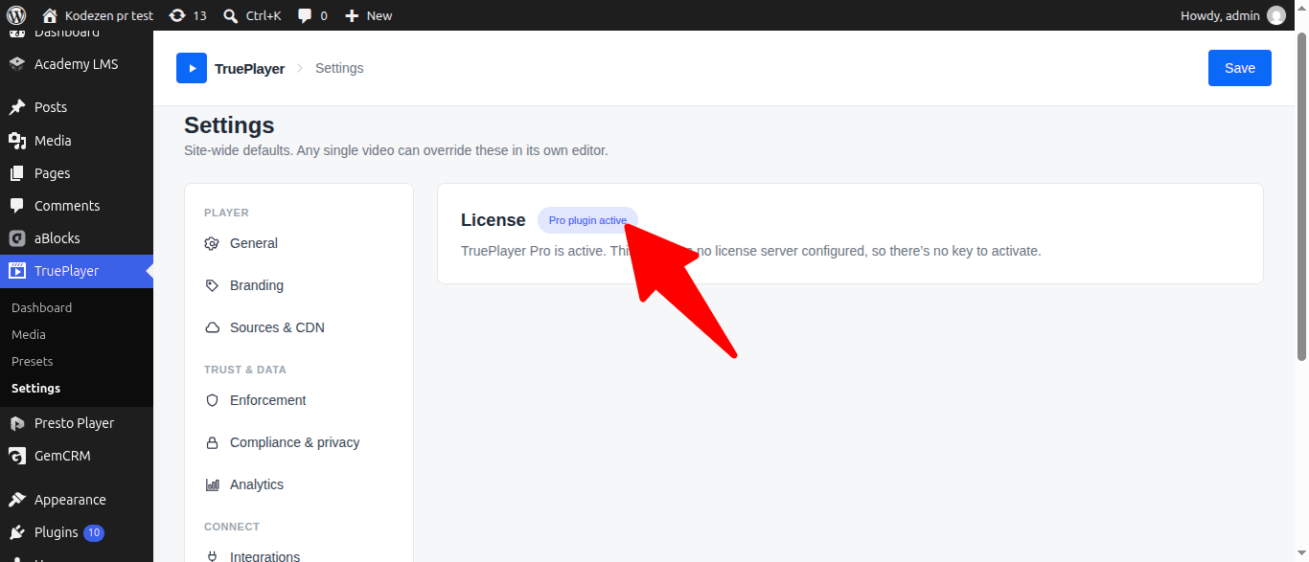Click the Sources & CDN cloud icon

pos(212,327)
